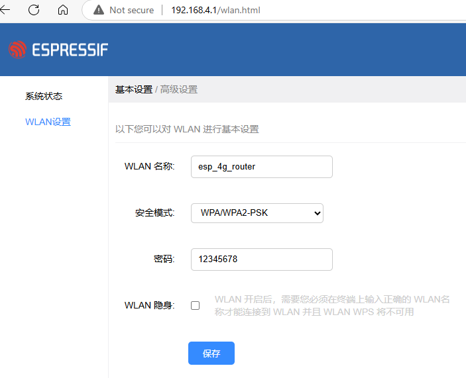
Task: Switch to the 高级设置 tab
Action: pos(179,89)
